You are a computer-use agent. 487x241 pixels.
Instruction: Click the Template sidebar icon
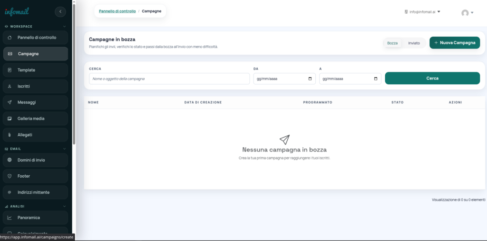[10, 70]
